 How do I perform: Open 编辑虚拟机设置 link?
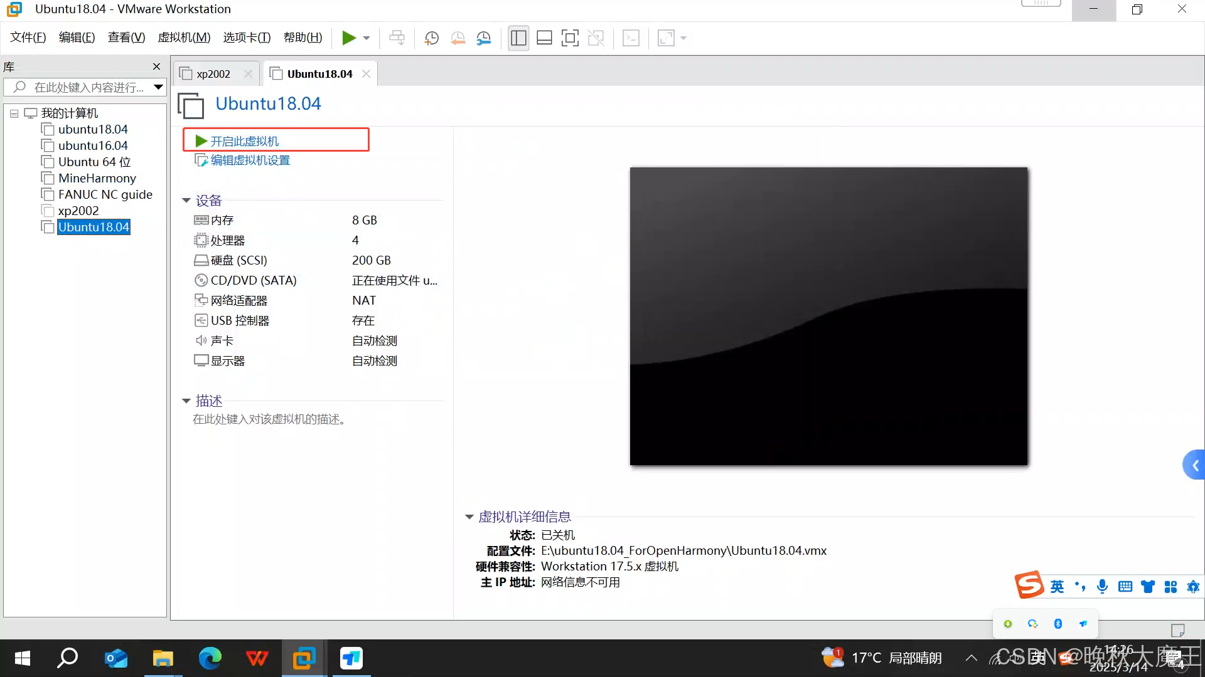250,160
